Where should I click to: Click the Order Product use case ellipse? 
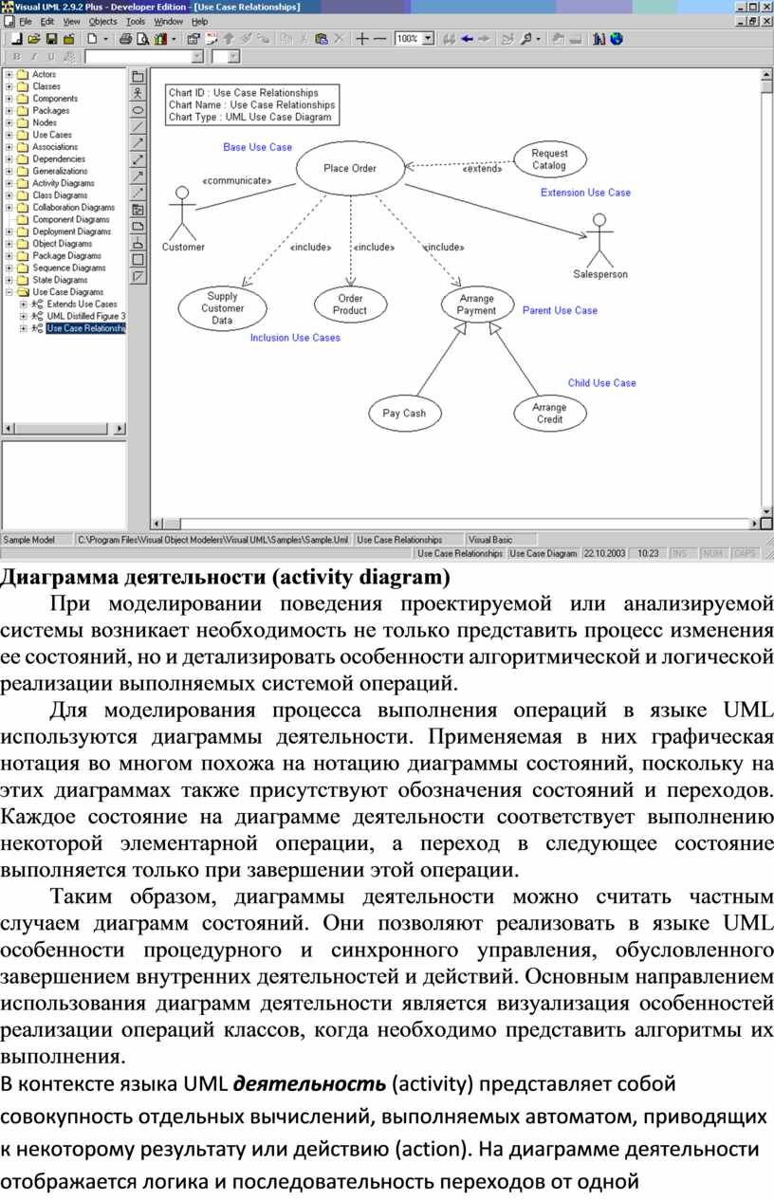pos(350,305)
